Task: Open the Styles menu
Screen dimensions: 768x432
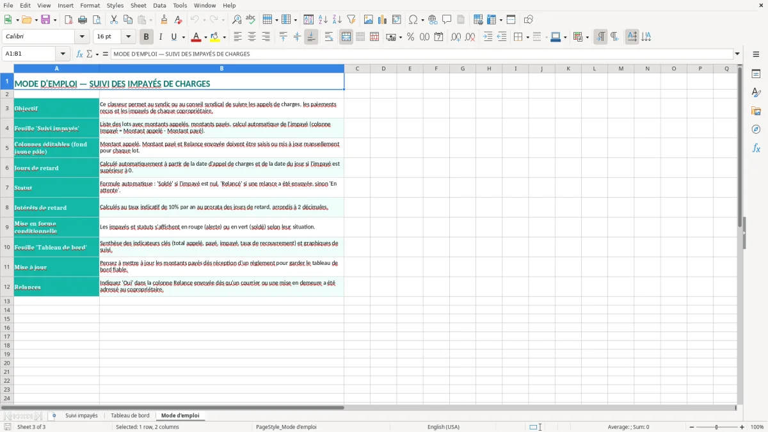Action: [x=115, y=5]
